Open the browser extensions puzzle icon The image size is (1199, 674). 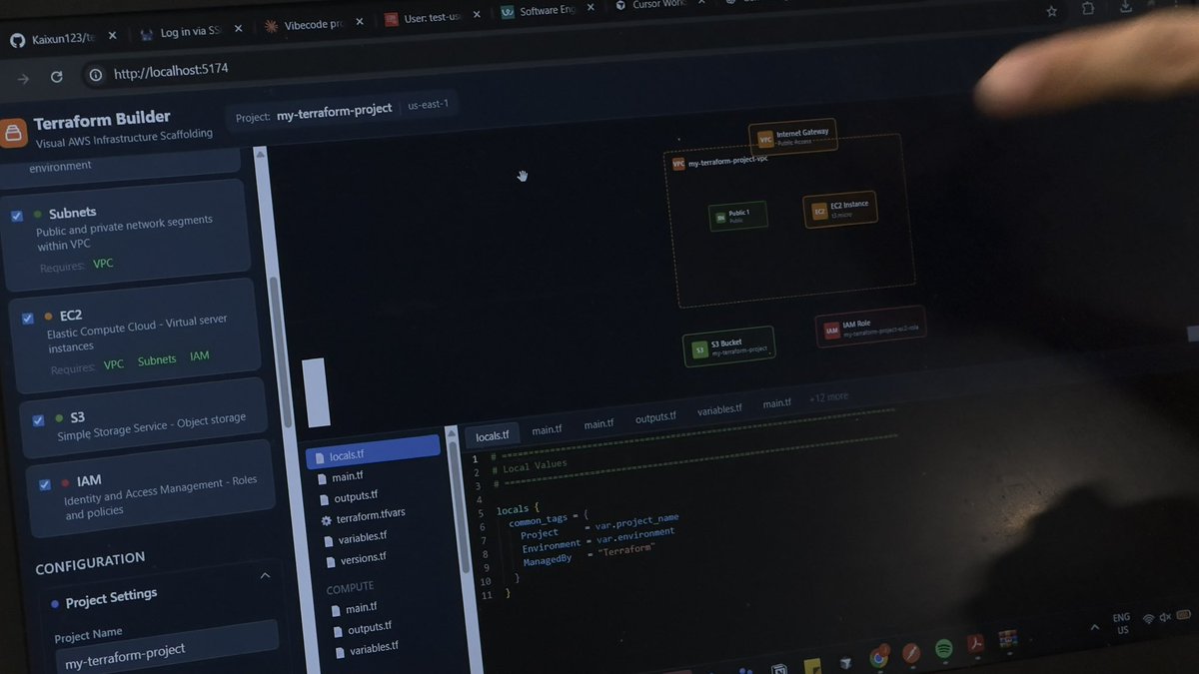1088,9
